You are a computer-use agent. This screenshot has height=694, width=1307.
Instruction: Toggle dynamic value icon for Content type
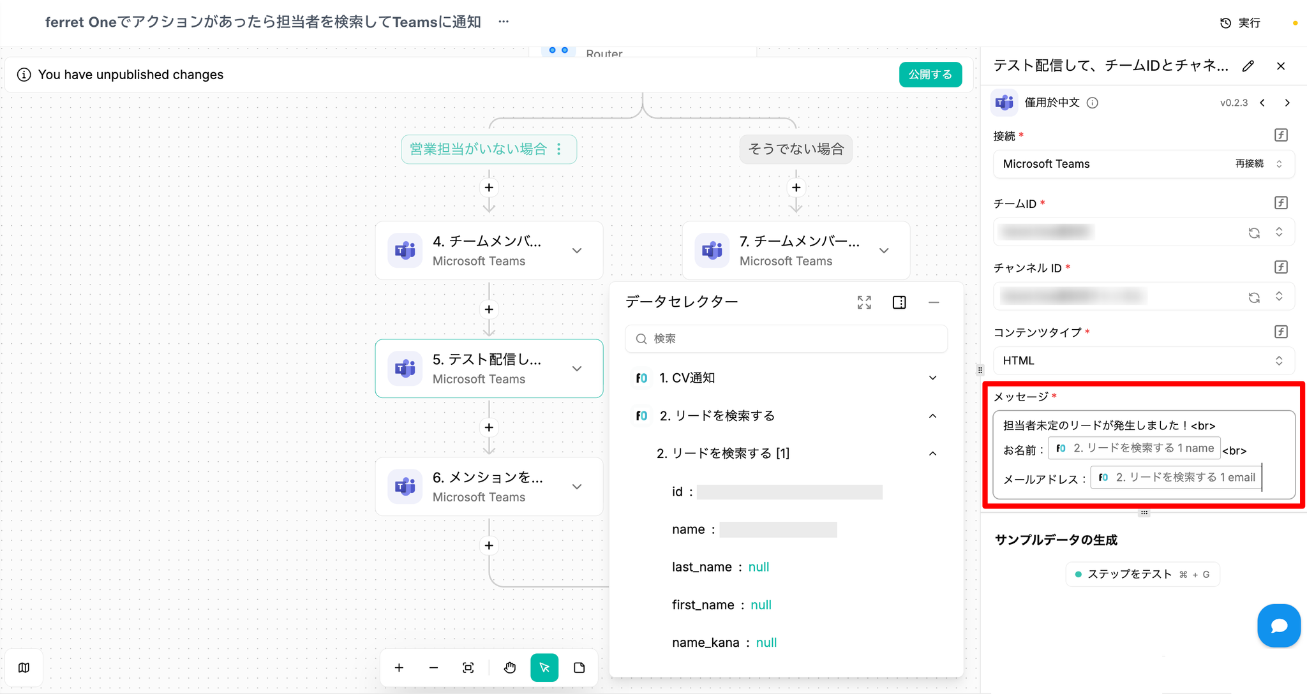click(1281, 332)
